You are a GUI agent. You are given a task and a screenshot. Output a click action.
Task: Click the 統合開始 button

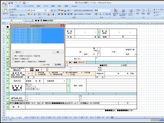pyautogui.click(x=58, y=65)
